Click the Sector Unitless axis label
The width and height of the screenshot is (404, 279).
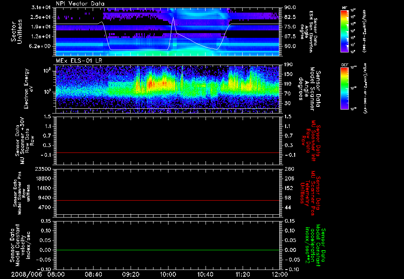click(x=17, y=32)
